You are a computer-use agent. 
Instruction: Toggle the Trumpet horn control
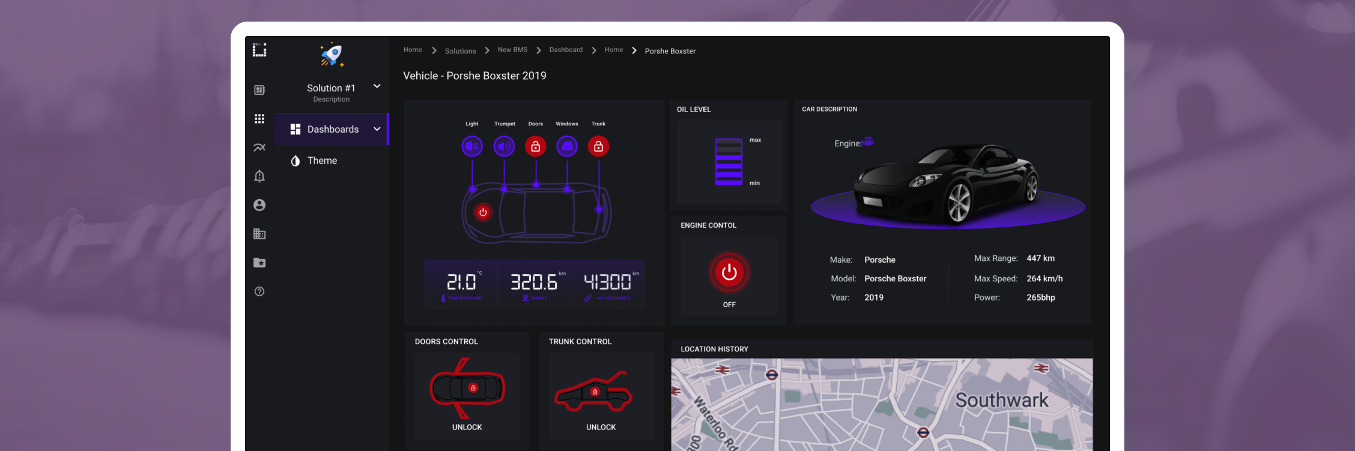click(504, 146)
